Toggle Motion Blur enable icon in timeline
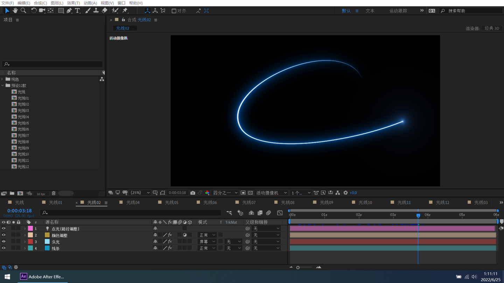The width and height of the screenshot is (504, 283). pyautogui.click(x=268, y=213)
